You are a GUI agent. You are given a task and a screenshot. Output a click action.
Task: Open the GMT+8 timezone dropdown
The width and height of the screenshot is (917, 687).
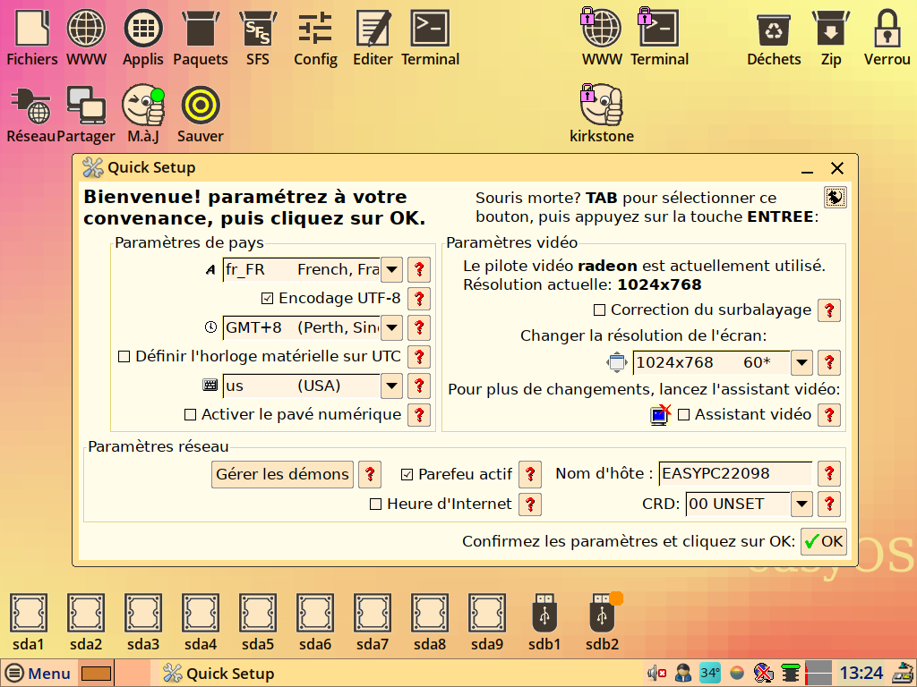point(391,327)
